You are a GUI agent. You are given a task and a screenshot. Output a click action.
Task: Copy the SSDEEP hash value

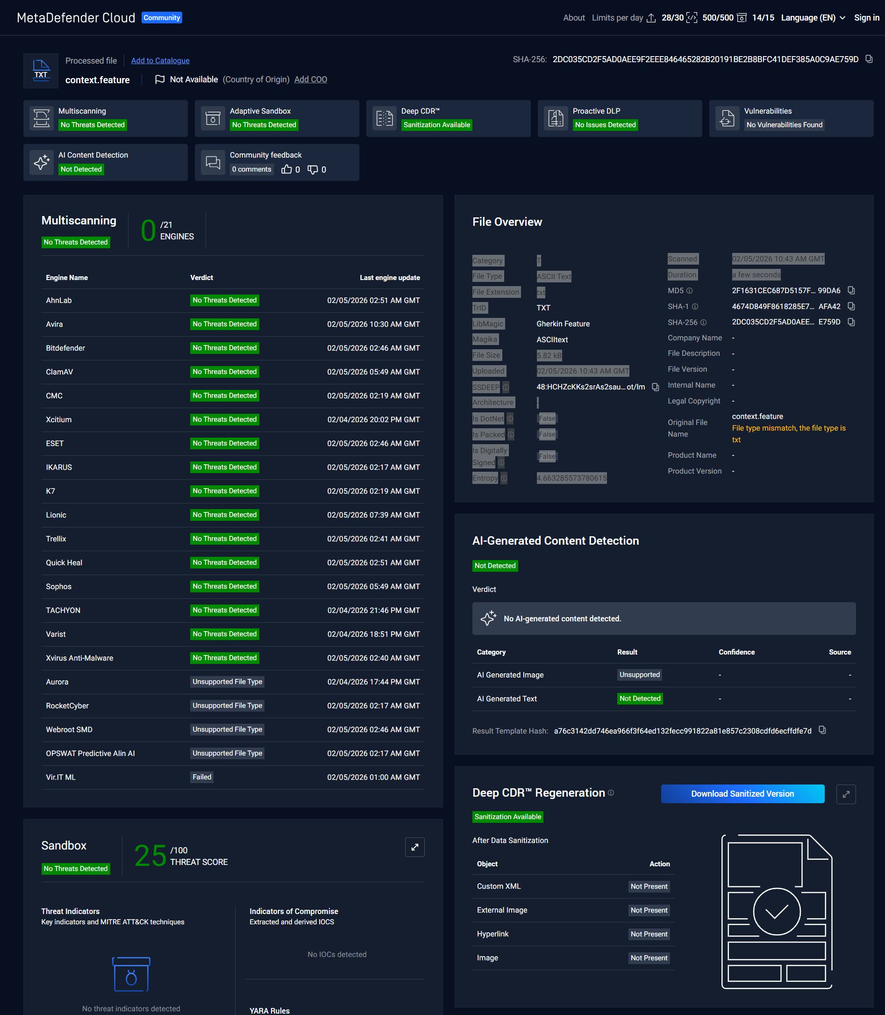pyautogui.click(x=656, y=387)
